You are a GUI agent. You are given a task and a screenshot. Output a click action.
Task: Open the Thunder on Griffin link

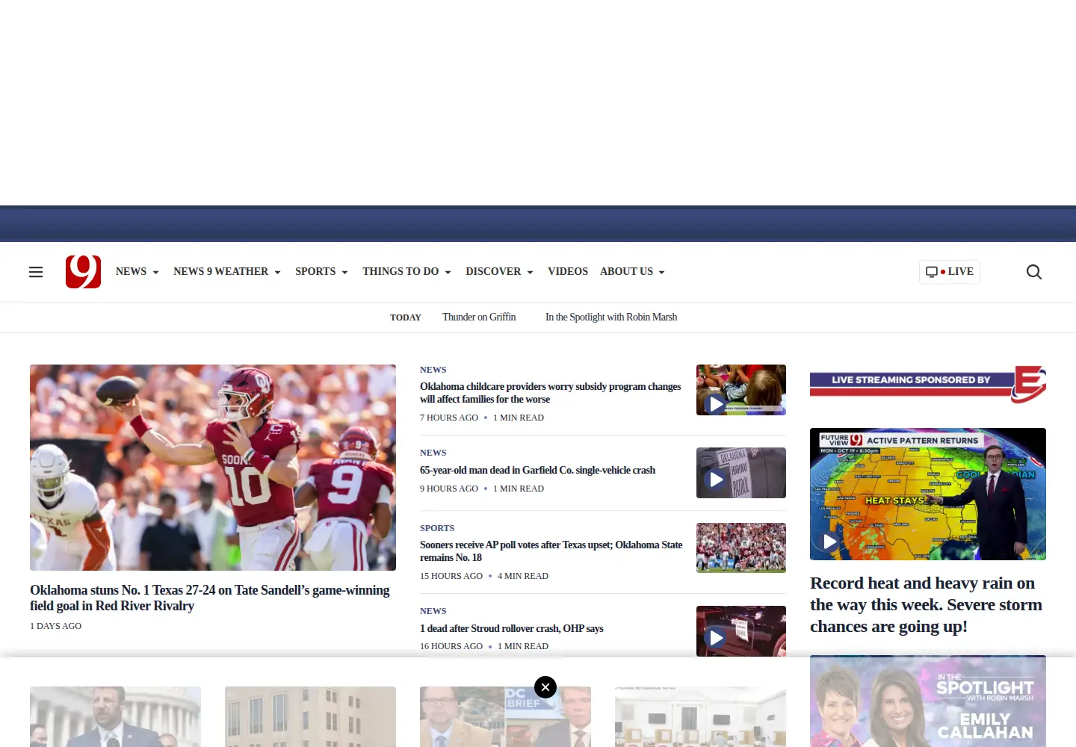pyautogui.click(x=479, y=317)
